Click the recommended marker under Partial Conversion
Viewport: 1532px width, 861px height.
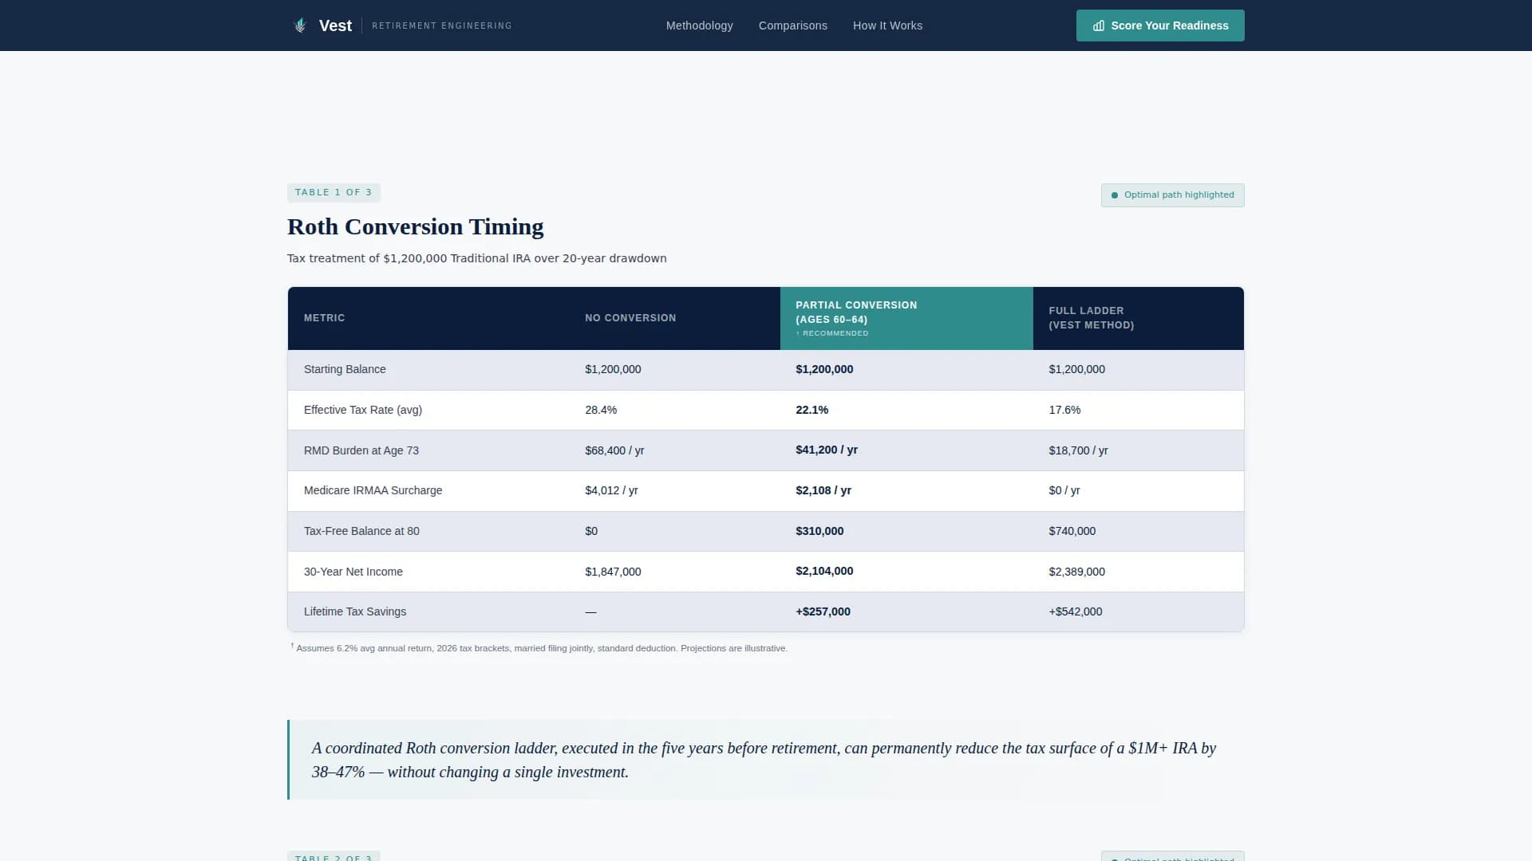click(831, 332)
